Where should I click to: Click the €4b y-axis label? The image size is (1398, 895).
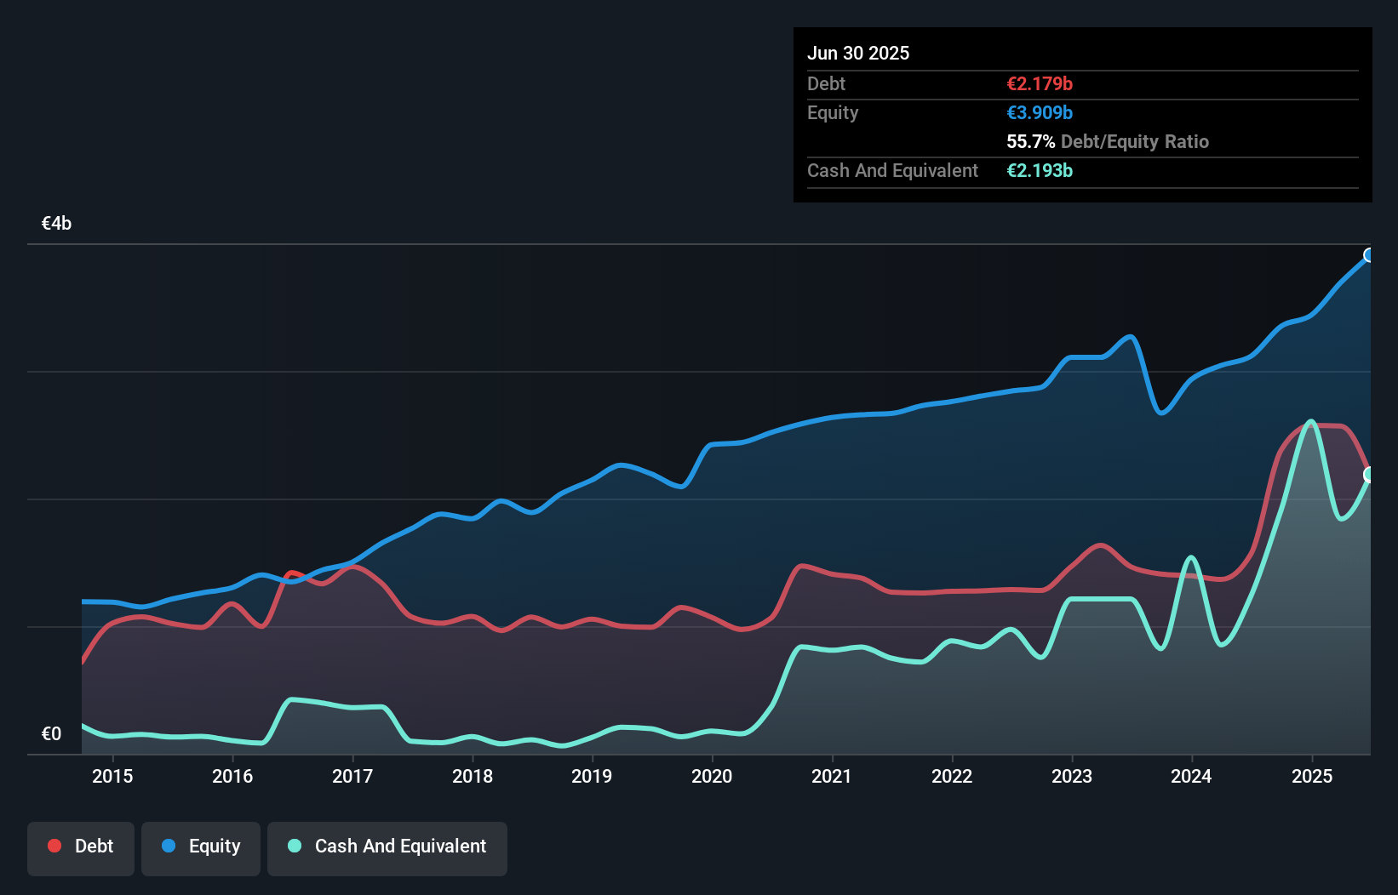[57, 224]
